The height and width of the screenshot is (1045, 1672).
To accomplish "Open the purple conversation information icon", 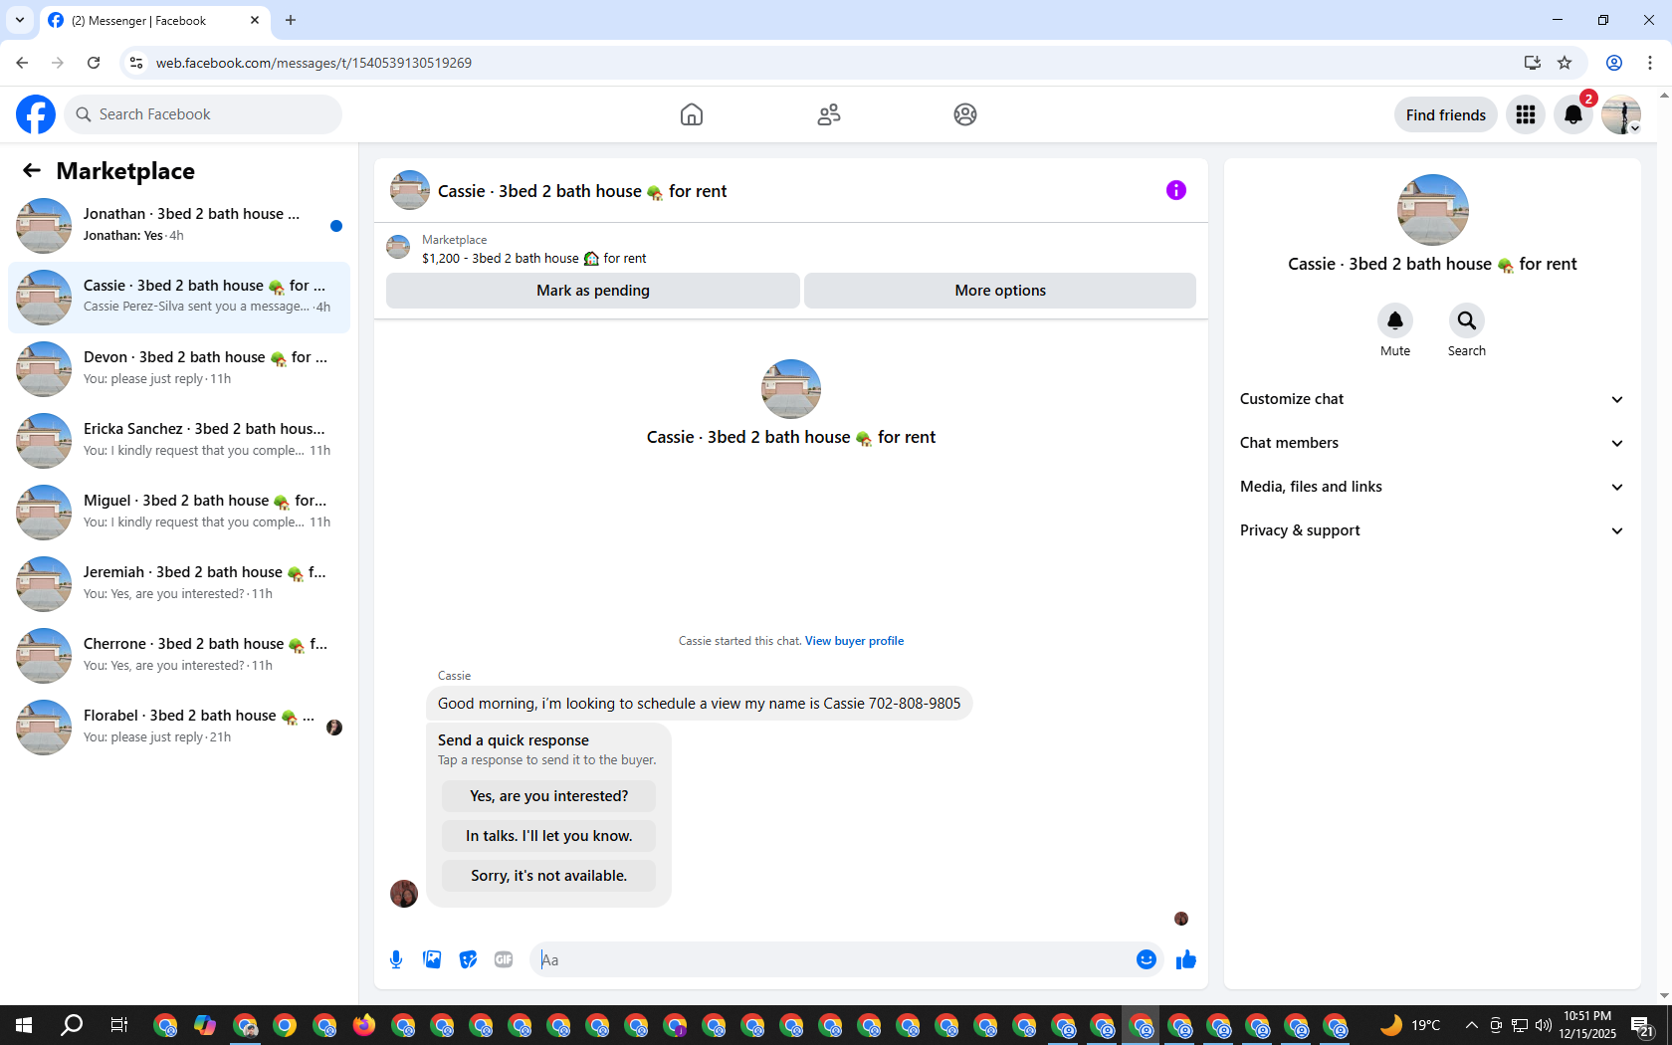I will (1176, 190).
